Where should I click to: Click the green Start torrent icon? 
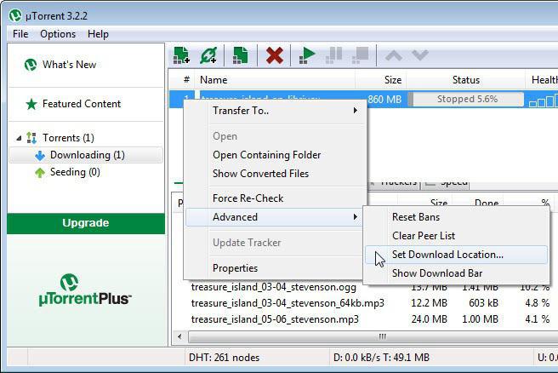click(x=307, y=55)
